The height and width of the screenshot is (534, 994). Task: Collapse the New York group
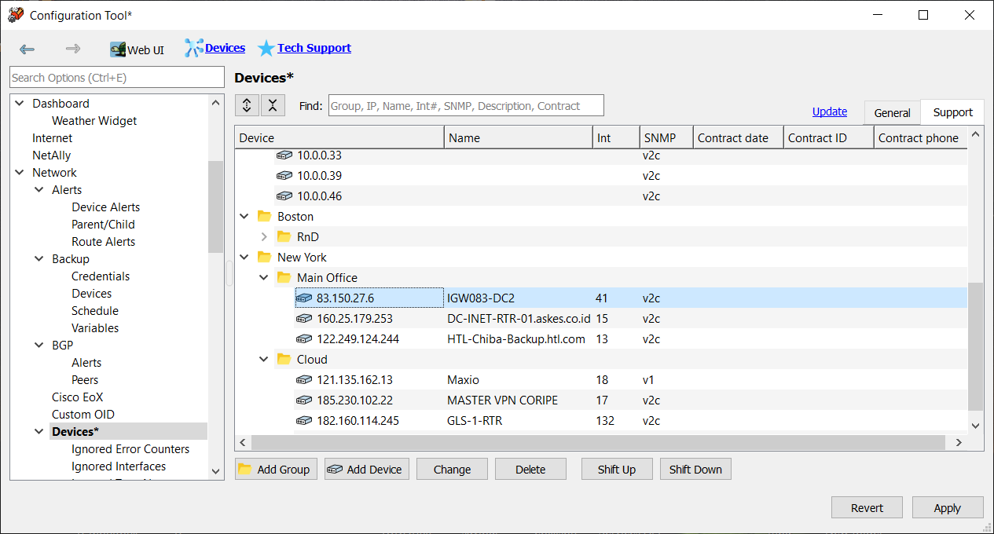coord(244,257)
